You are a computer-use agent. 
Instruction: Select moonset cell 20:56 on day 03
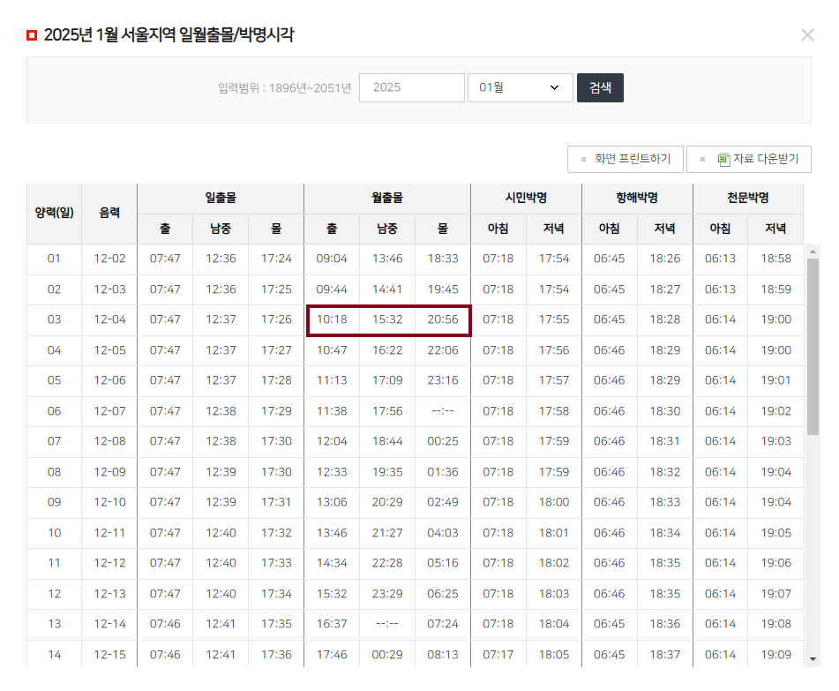click(443, 320)
